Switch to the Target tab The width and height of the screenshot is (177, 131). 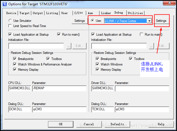click(x=24, y=13)
